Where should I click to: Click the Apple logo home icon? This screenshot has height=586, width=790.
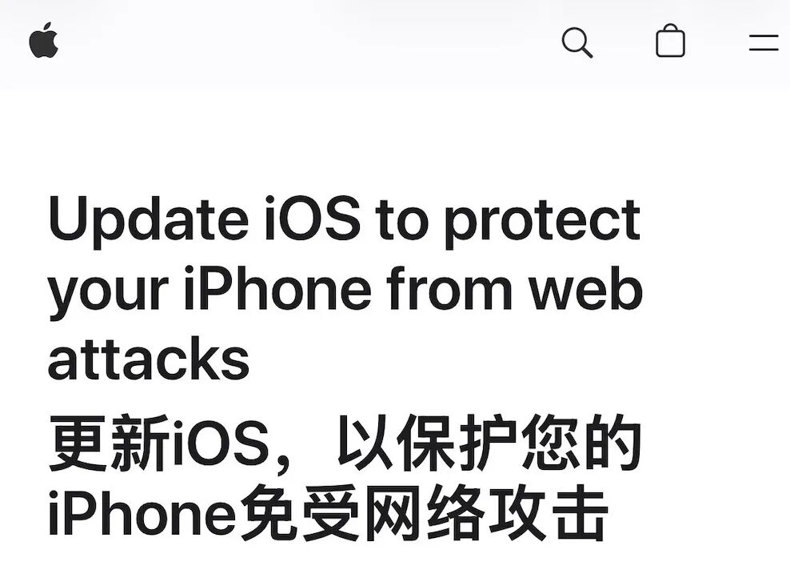[44, 40]
